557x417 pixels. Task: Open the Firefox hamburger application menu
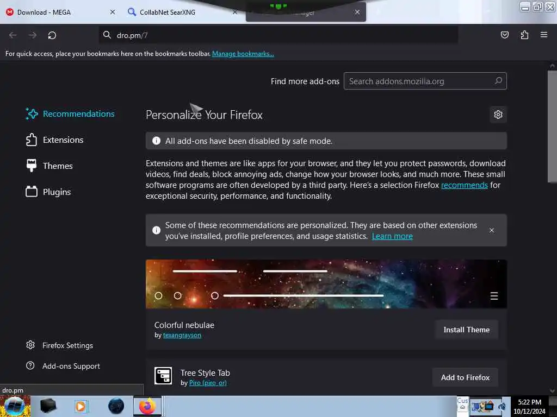(x=544, y=35)
